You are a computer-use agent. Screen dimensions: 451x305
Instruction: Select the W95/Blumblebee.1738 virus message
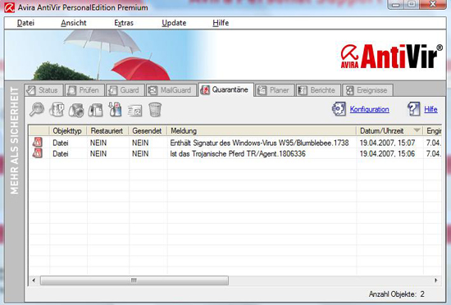(x=259, y=143)
